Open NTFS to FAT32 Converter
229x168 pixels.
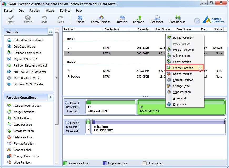click(x=27, y=72)
